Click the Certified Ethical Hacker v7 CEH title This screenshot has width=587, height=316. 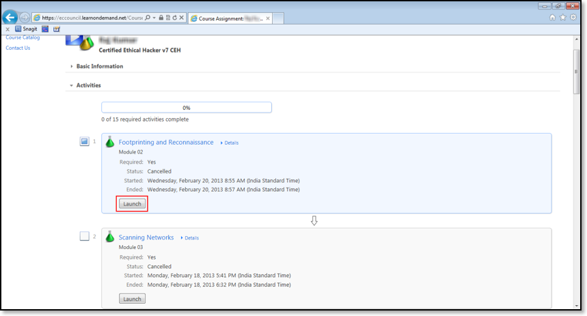coord(139,50)
